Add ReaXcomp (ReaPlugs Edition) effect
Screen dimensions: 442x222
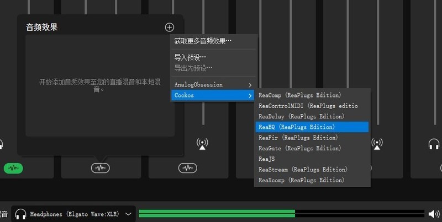[x=312, y=180]
